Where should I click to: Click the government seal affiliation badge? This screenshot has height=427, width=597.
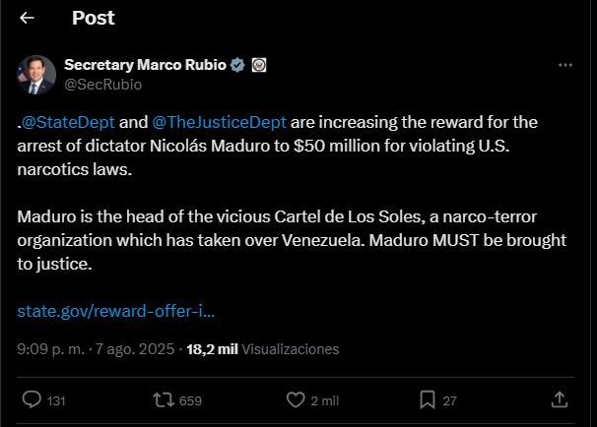pos(259,65)
